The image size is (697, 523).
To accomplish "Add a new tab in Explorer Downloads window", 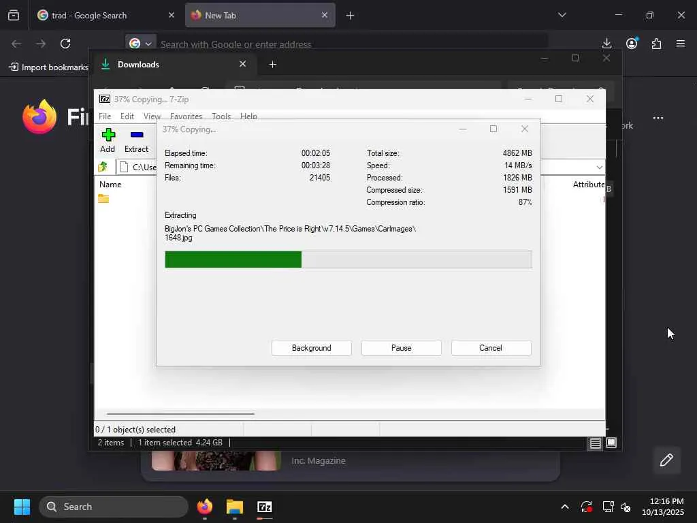I will [272, 65].
